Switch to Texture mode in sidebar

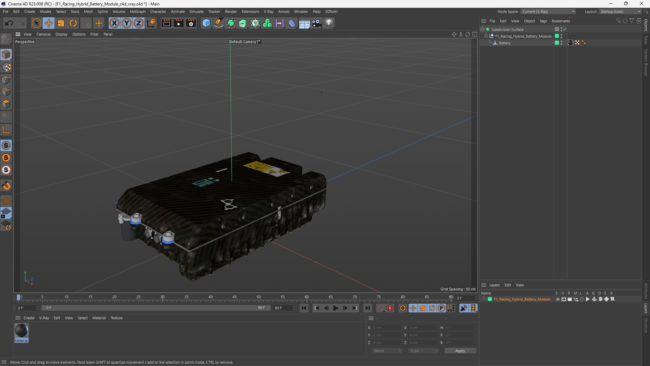click(x=6, y=67)
